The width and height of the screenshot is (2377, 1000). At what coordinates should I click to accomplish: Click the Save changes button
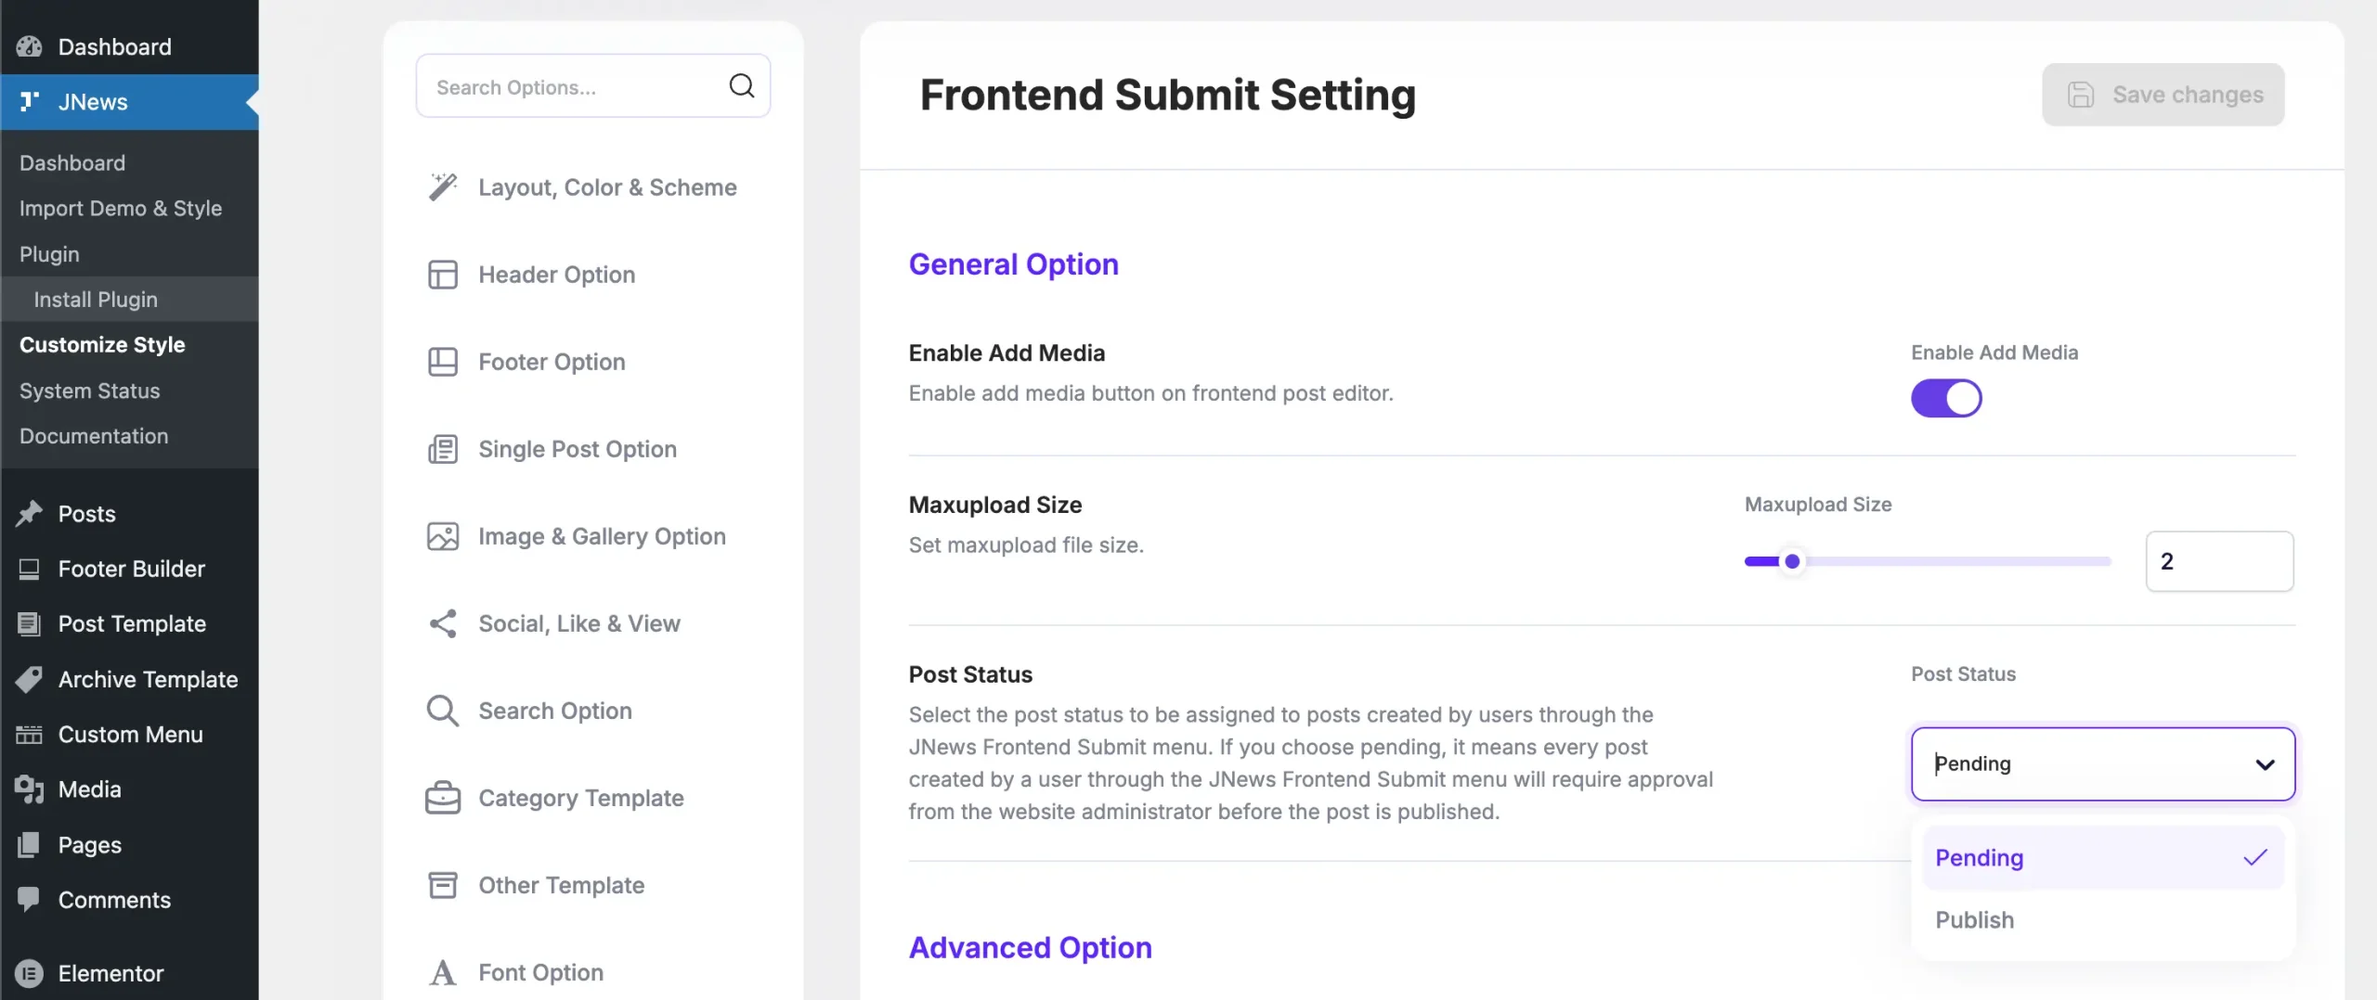[x=2163, y=95]
